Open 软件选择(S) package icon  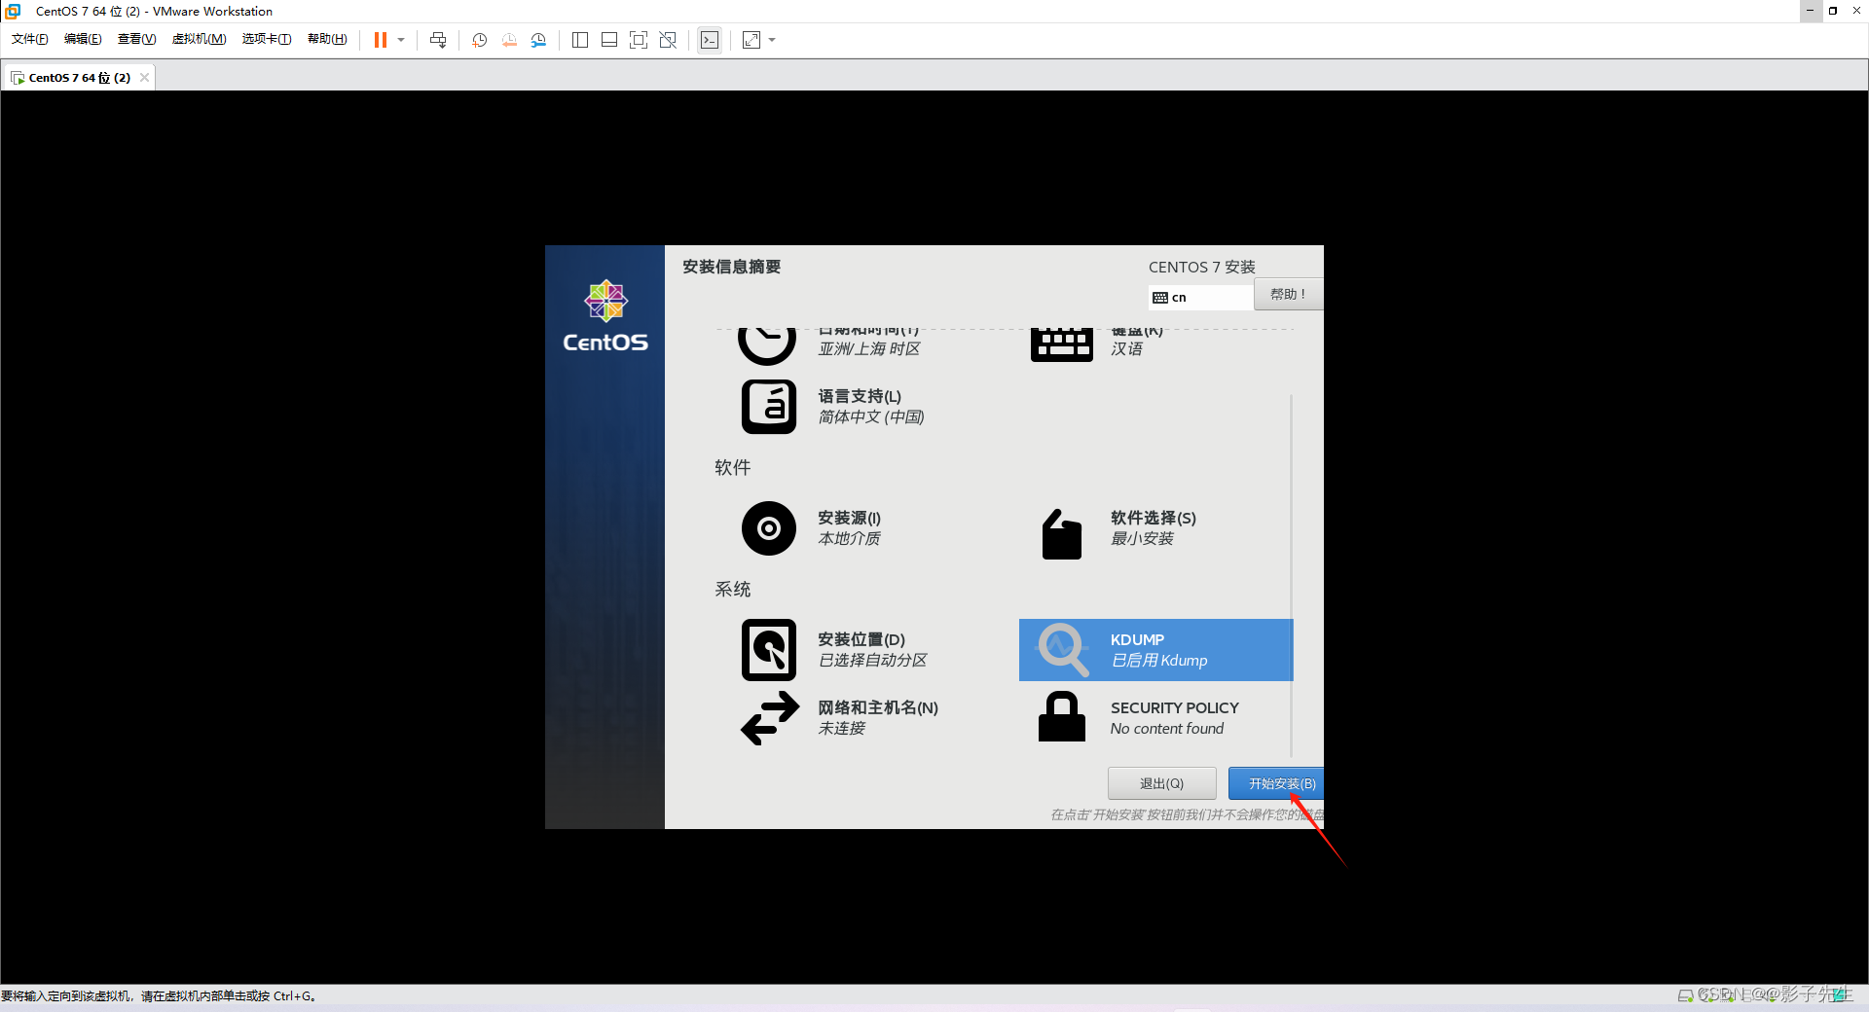[x=1062, y=534]
